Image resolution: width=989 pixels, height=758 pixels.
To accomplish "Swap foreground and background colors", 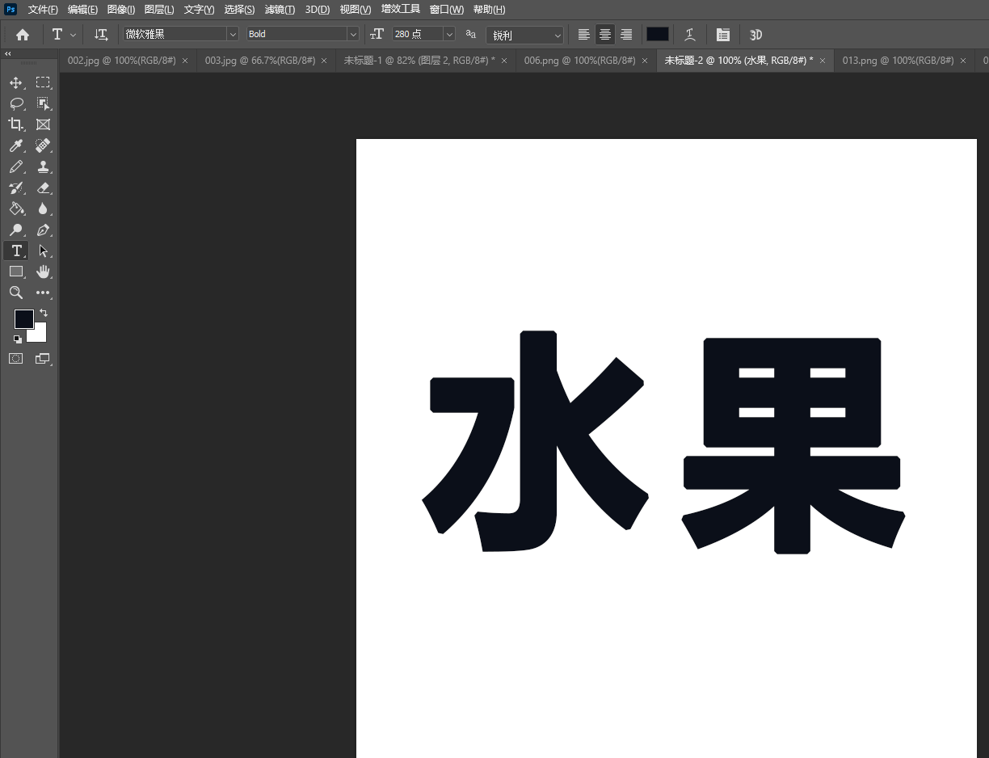I will [44, 313].
